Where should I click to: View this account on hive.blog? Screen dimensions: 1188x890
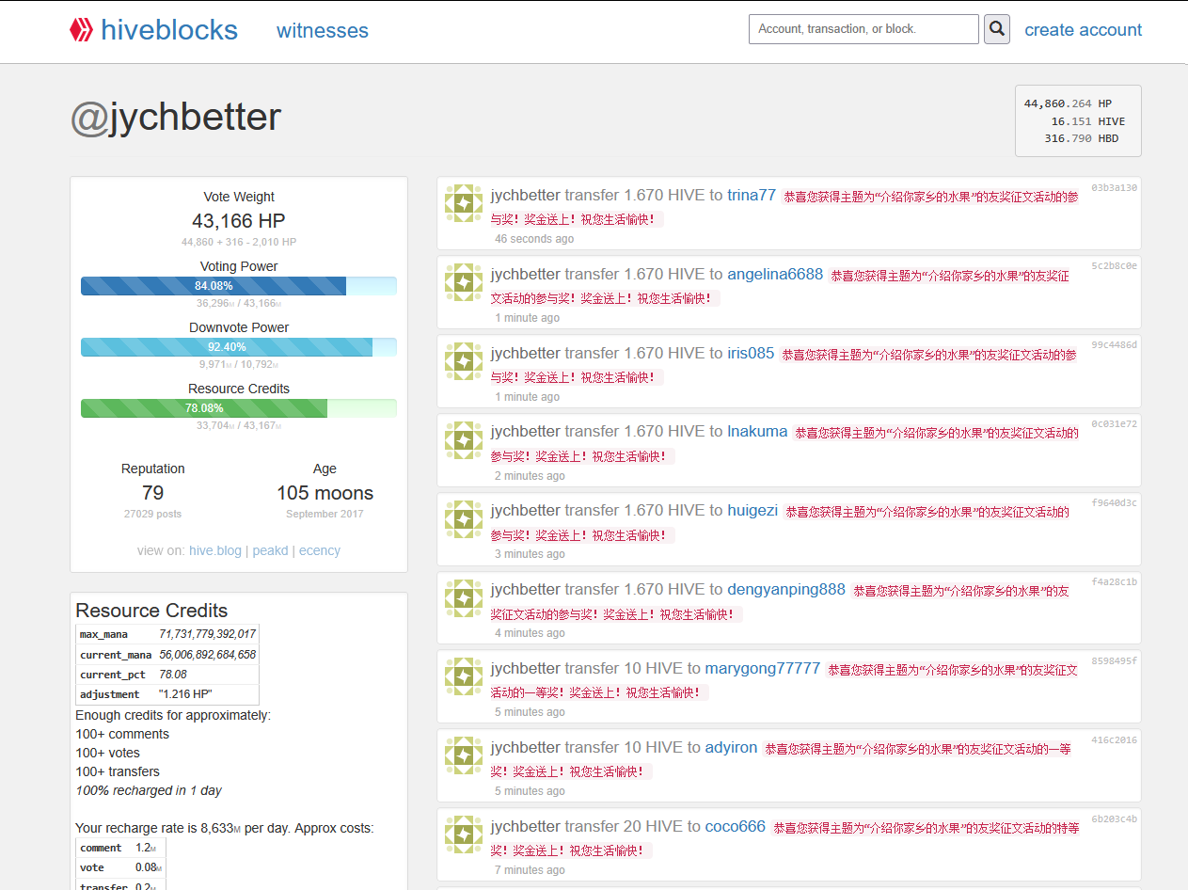click(x=215, y=550)
